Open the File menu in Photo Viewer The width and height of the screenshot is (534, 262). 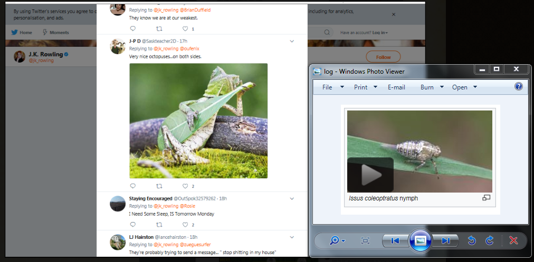pos(327,87)
